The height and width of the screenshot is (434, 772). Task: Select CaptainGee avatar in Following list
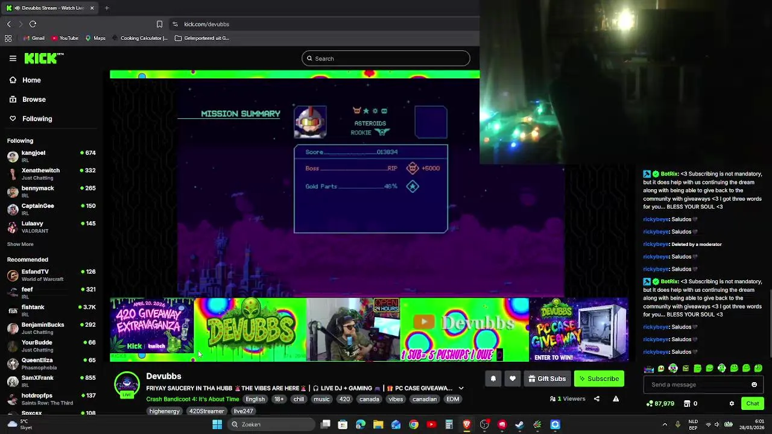coord(13,209)
